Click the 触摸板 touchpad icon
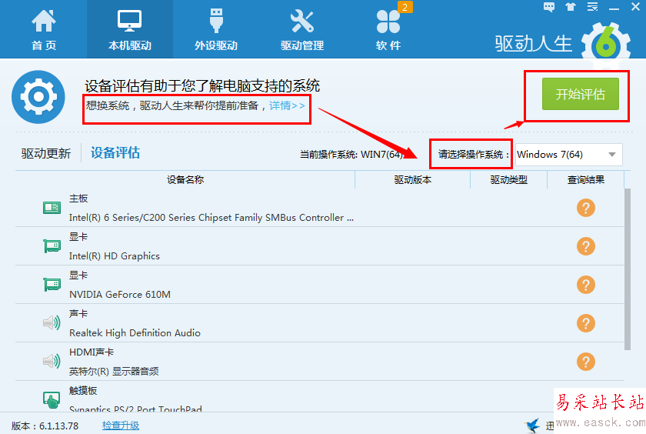 [x=52, y=399]
